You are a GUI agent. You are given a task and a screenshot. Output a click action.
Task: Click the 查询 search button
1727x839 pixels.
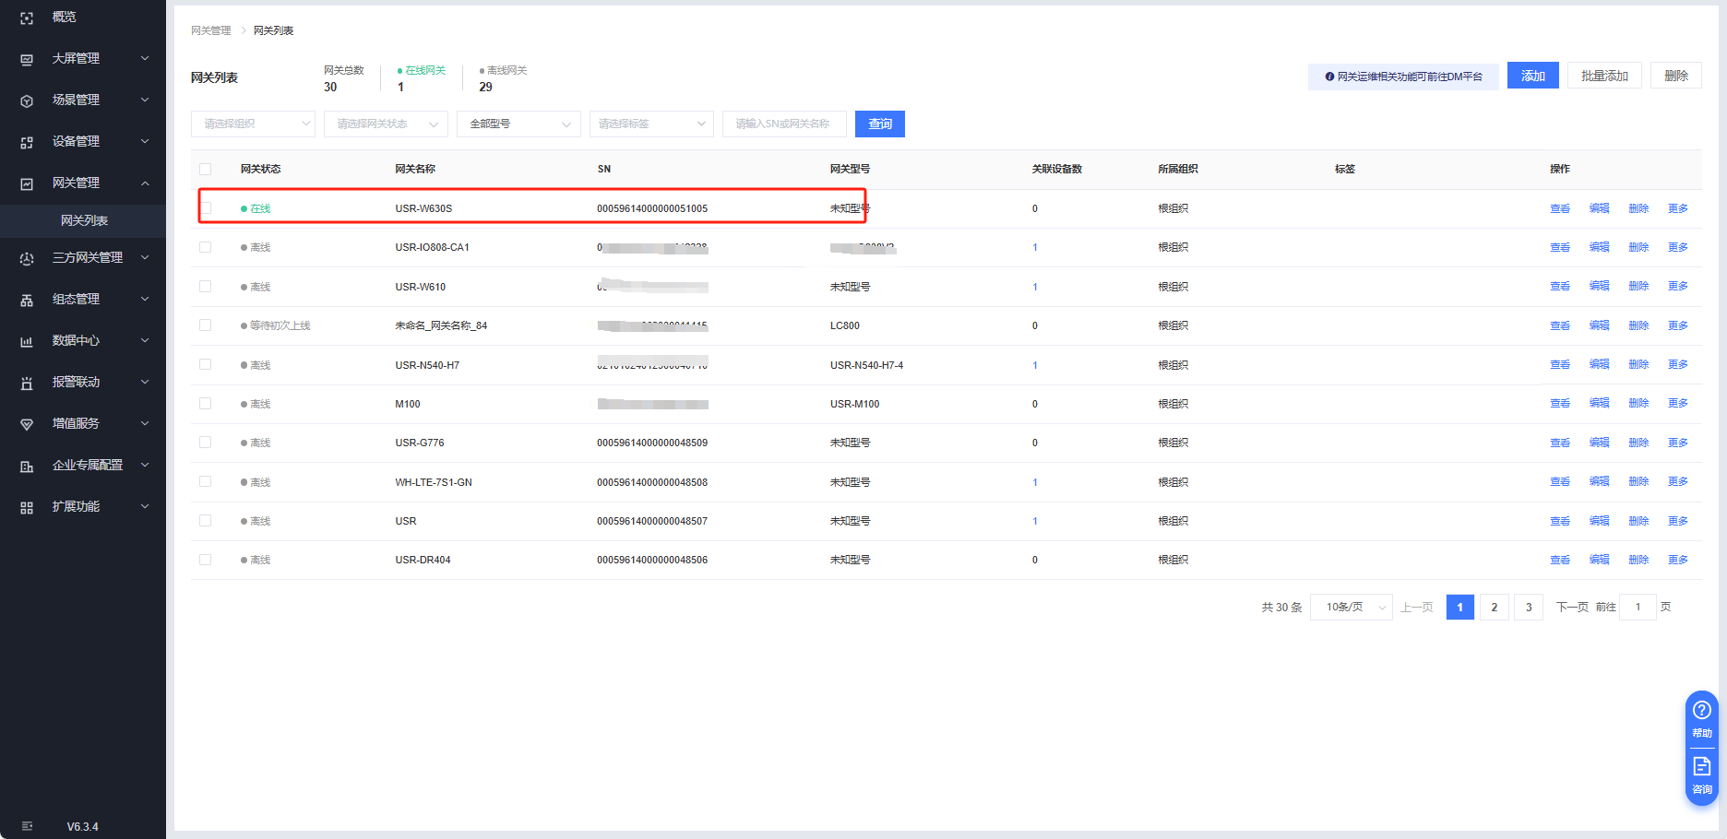coord(879,124)
